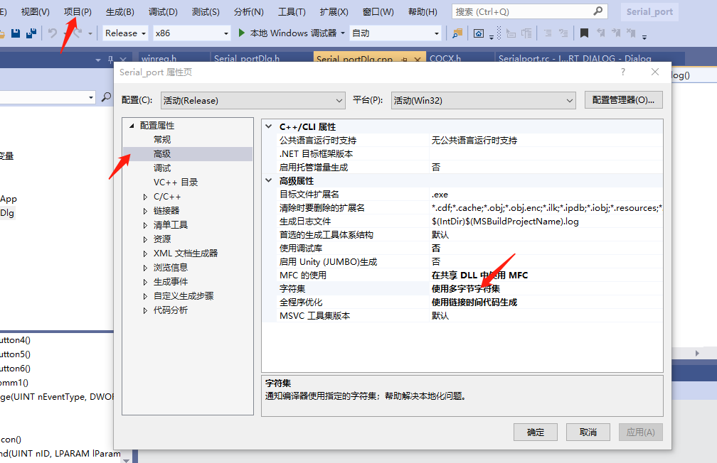The width and height of the screenshot is (717, 463).
Task: Click the help question mark in the property pages dialog
Action: coord(623,72)
